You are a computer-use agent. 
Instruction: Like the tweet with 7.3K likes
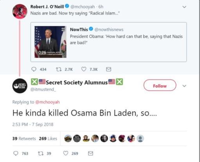click(x=84, y=69)
